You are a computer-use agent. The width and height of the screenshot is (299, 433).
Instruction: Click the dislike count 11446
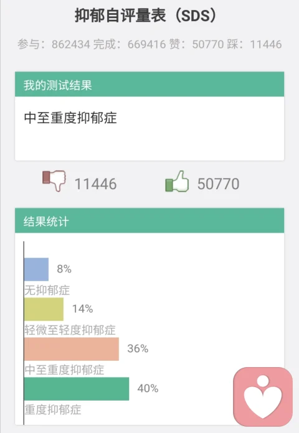96,184
